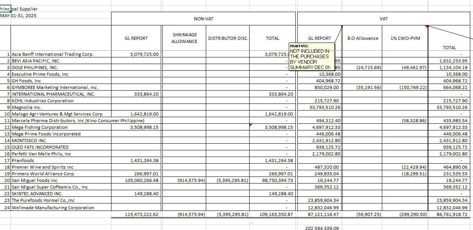Screen dimensions: 473x230
Task: Select the 105,060,266.48 GL report value
Action: click(x=136, y=180)
